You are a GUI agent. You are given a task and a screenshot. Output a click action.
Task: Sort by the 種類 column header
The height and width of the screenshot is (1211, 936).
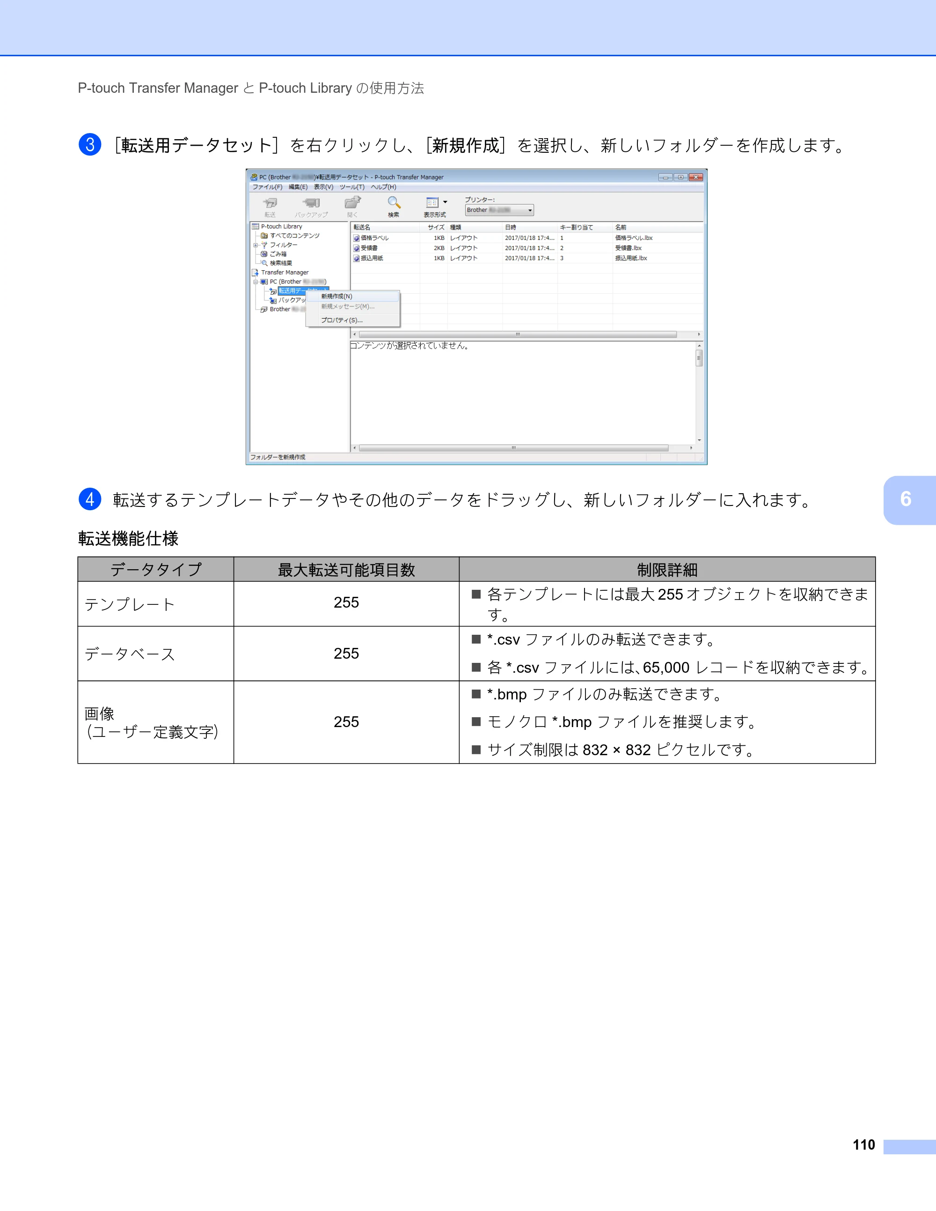pyautogui.click(x=475, y=227)
